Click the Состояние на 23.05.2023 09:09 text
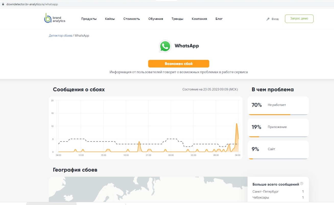The width and height of the screenshot is (334, 205). click(x=210, y=89)
